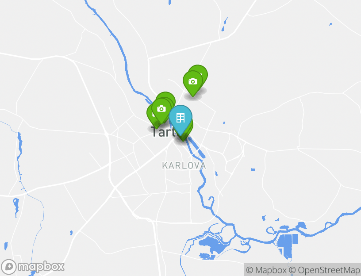Click the tiny square pond east of Karlova
The width and height of the screenshot is (361, 276).
pyautogui.click(x=253, y=170)
